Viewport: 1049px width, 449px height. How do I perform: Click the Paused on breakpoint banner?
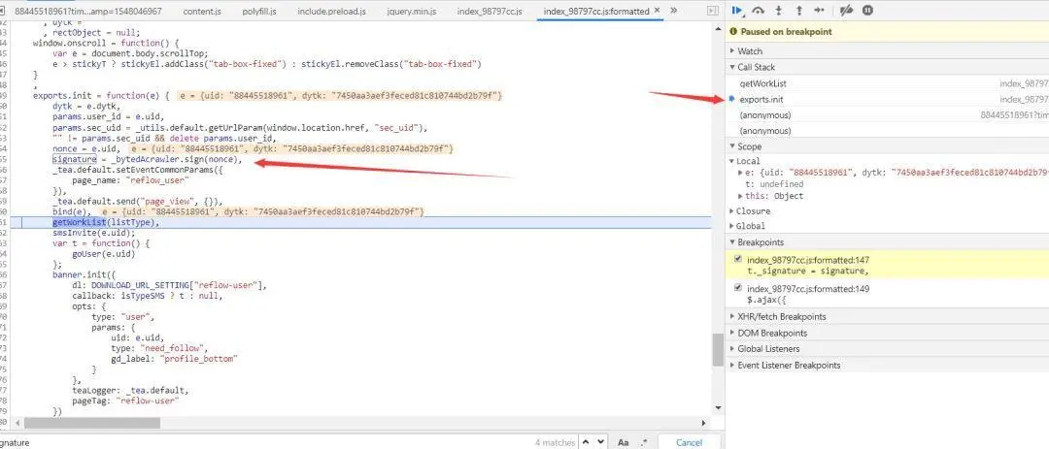[x=887, y=31]
